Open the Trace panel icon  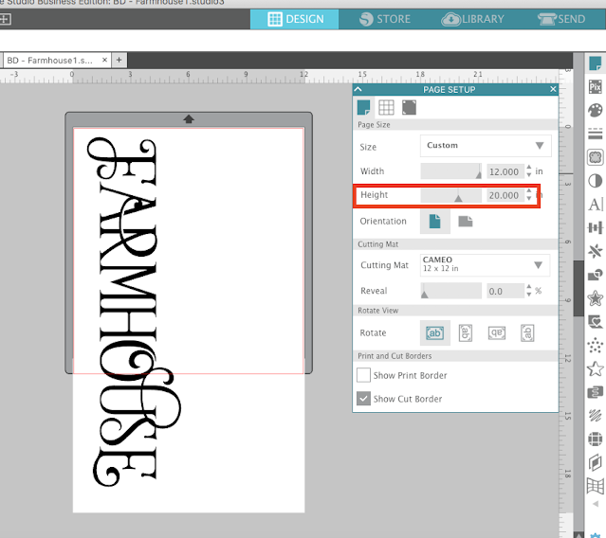coord(596,157)
